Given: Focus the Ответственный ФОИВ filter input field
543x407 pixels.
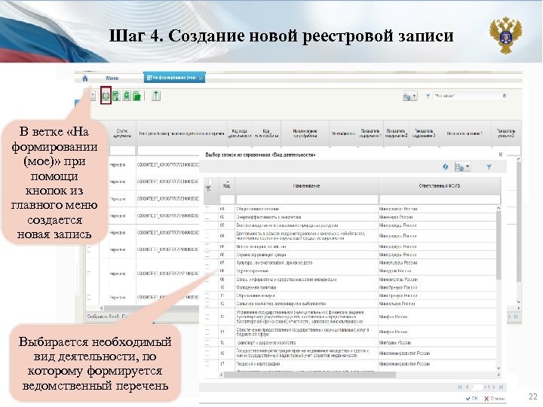Looking at the screenshot, I should 440,199.
